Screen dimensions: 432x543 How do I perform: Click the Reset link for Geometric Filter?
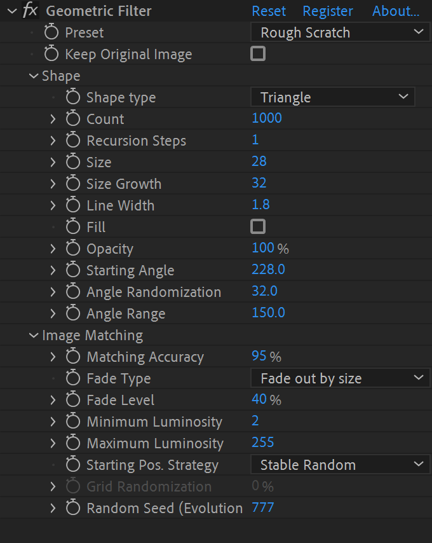(x=269, y=11)
